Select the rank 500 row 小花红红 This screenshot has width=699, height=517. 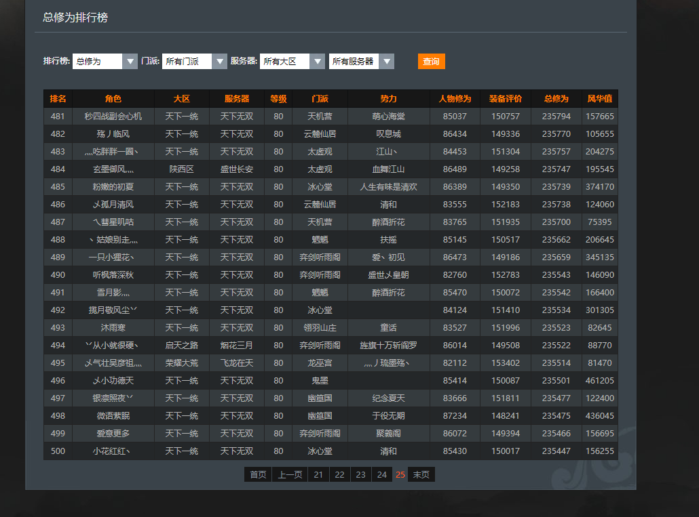(113, 451)
